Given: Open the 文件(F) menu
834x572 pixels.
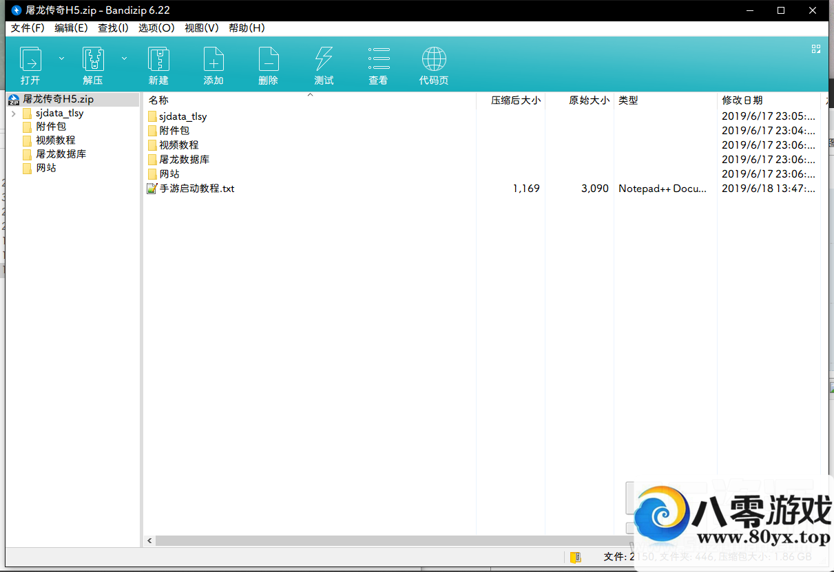Looking at the screenshot, I should [28, 28].
